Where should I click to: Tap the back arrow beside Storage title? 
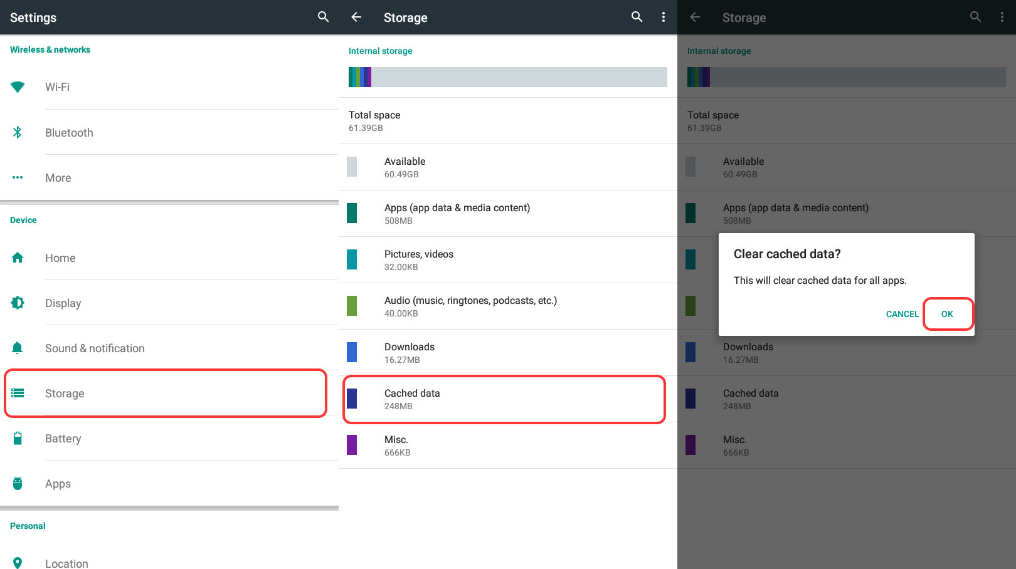356,17
